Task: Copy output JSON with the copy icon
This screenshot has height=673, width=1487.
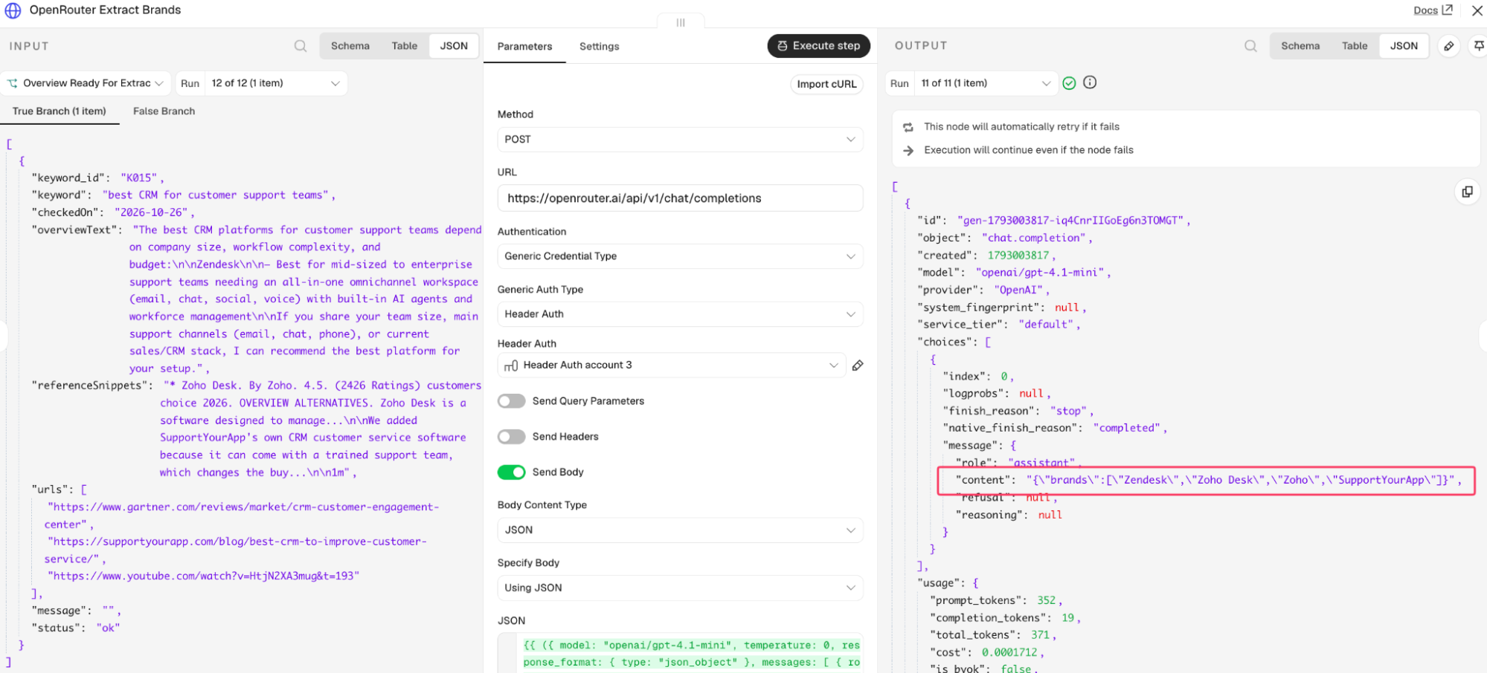Action: (x=1467, y=192)
